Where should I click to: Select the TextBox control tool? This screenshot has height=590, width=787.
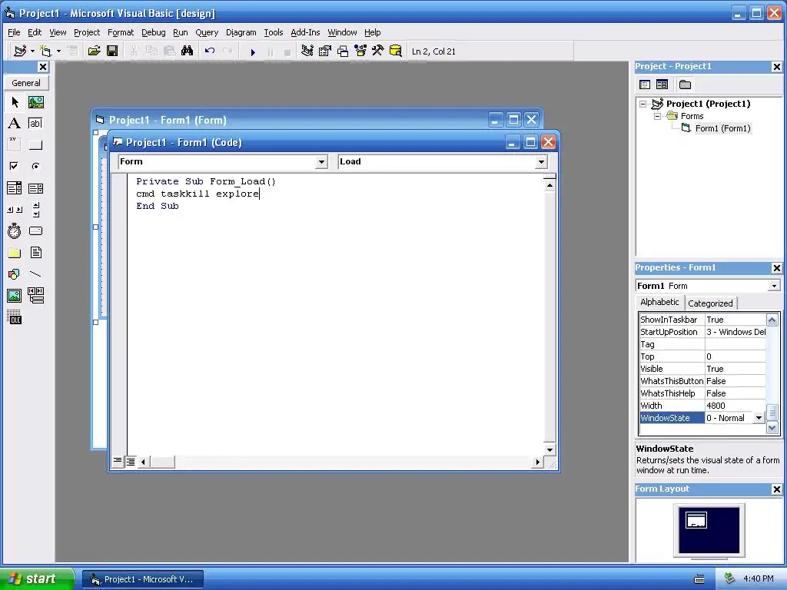35,124
